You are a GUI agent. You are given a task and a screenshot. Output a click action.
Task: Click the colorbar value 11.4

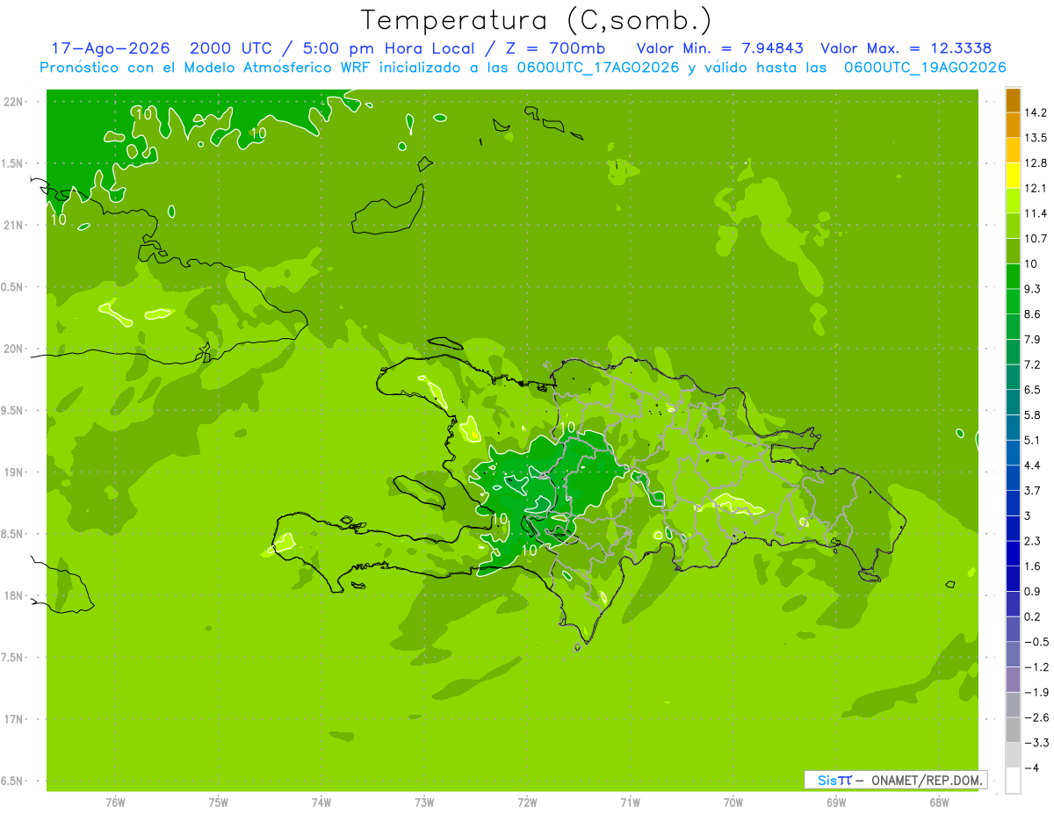click(x=1037, y=213)
